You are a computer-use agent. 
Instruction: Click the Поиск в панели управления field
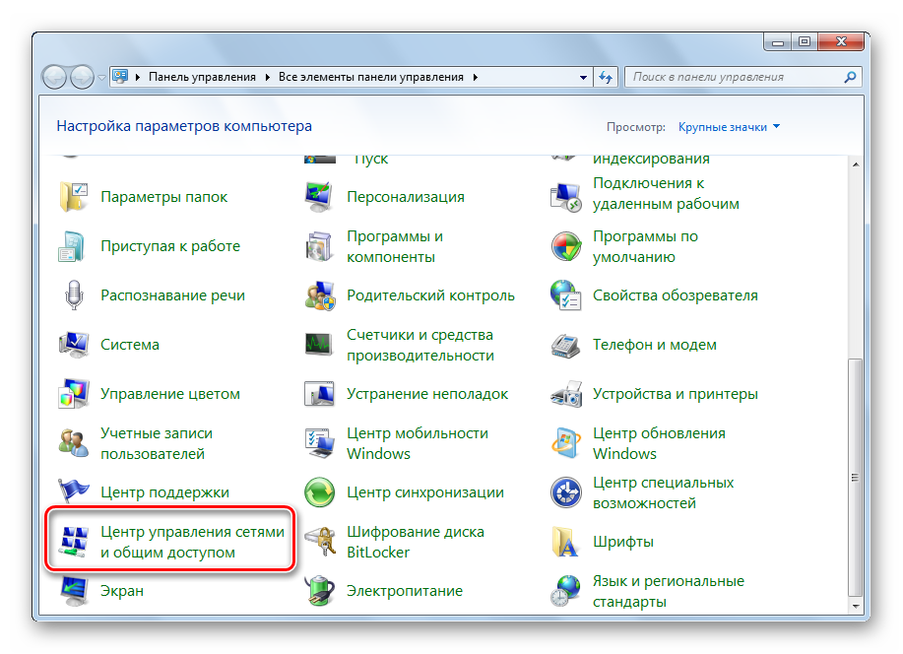[734, 77]
